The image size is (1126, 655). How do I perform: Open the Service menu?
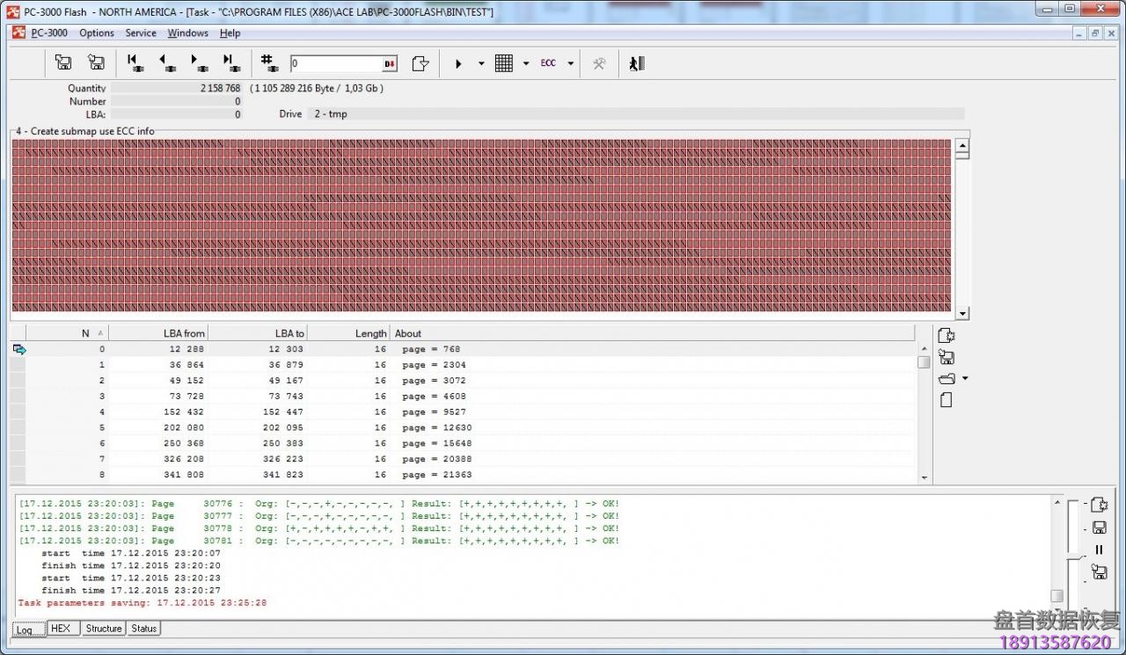[x=141, y=33]
